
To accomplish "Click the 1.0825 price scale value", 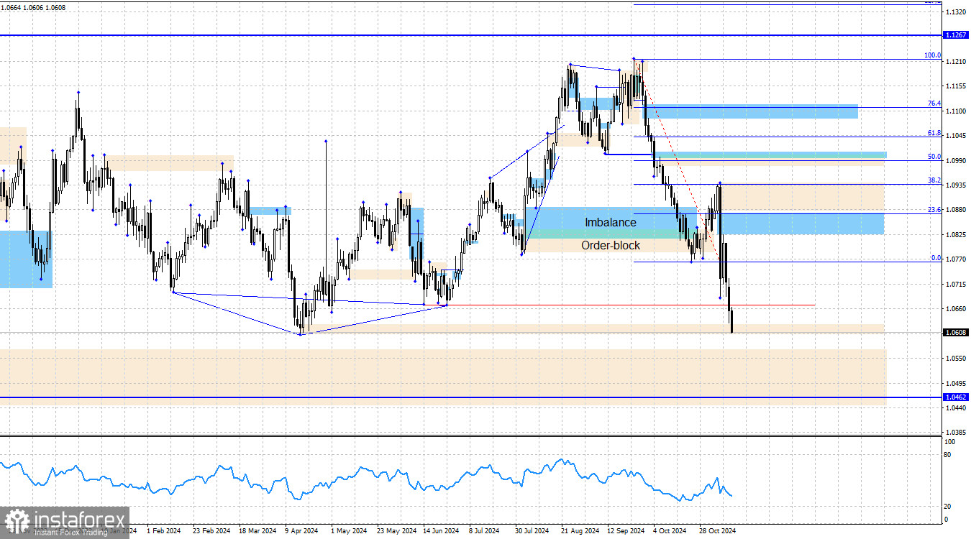I will point(957,235).
